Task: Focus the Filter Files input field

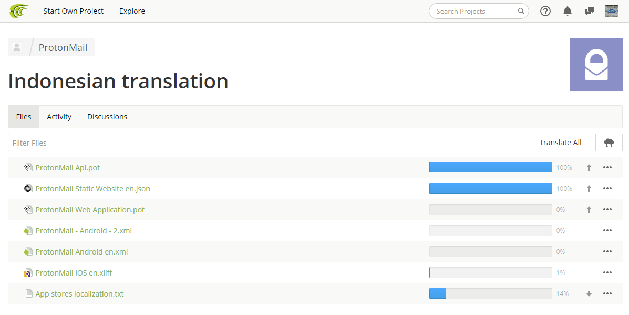Action: point(66,143)
